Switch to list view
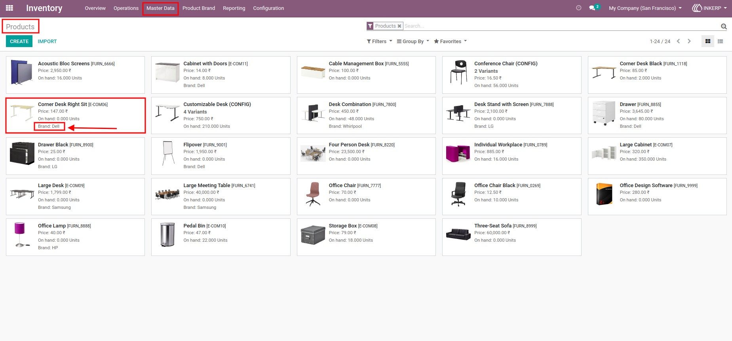The image size is (732, 341). (721, 41)
